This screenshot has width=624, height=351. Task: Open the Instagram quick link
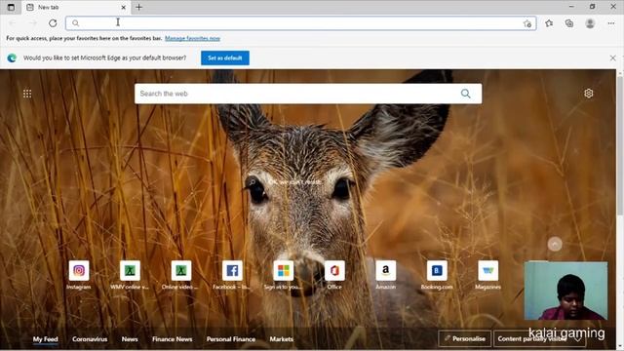point(79,275)
